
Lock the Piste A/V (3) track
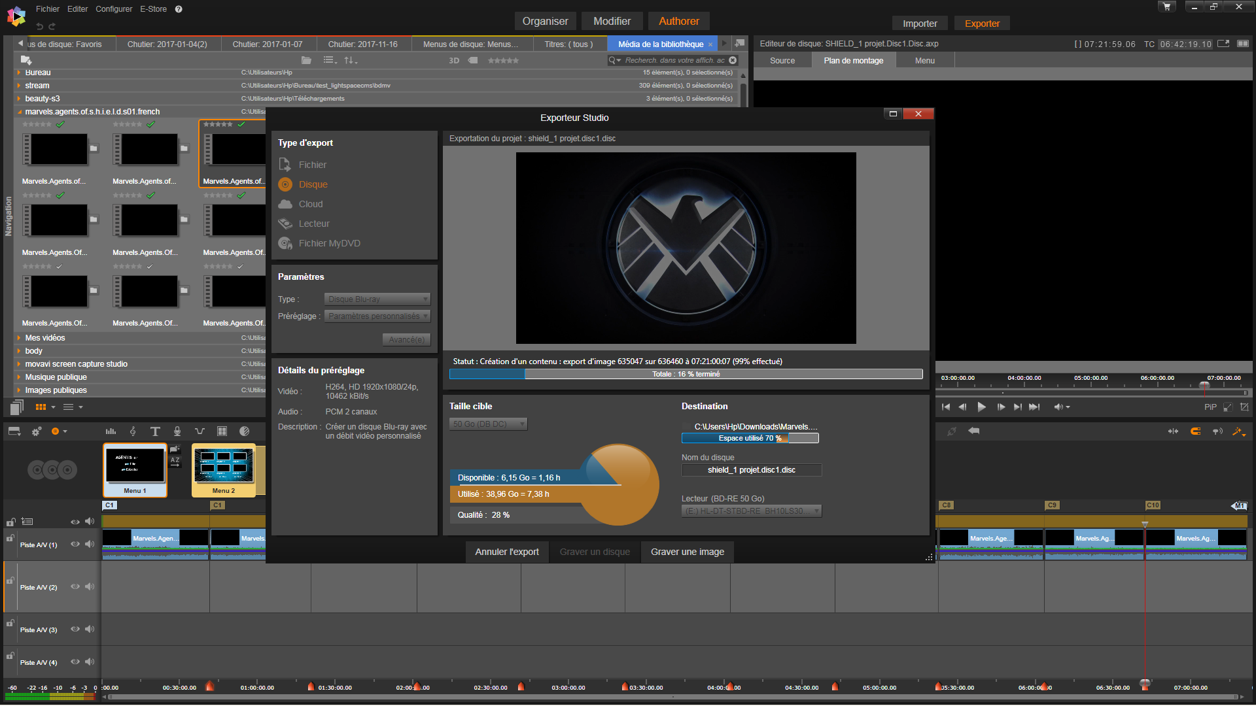click(10, 624)
